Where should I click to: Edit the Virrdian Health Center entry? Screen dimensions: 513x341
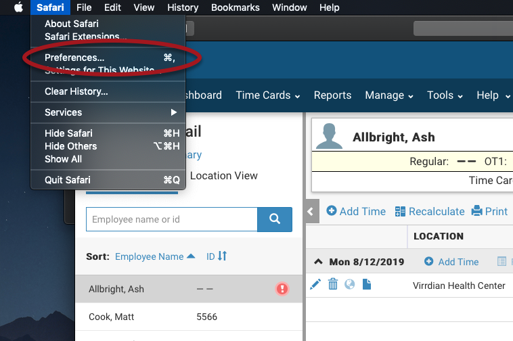[x=315, y=284]
